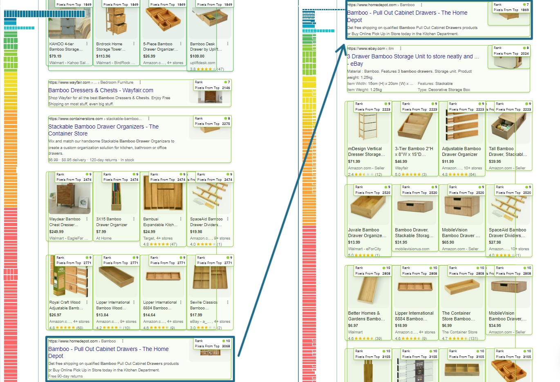Open three-dot menu on SpaceAid card priced $19.98
This screenshot has width=560, height=382.
coord(228,219)
